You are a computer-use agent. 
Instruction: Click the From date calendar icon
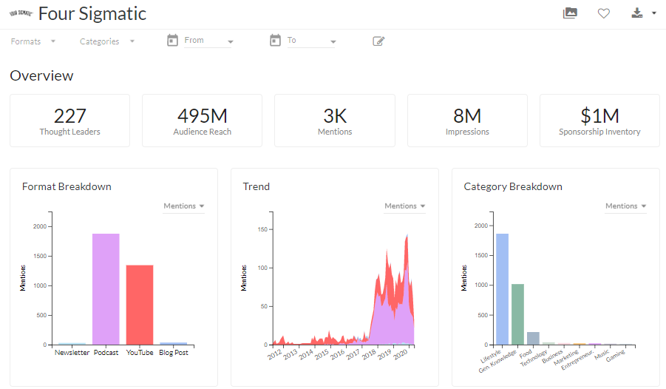pyautogui.click(x=172, y=41)
